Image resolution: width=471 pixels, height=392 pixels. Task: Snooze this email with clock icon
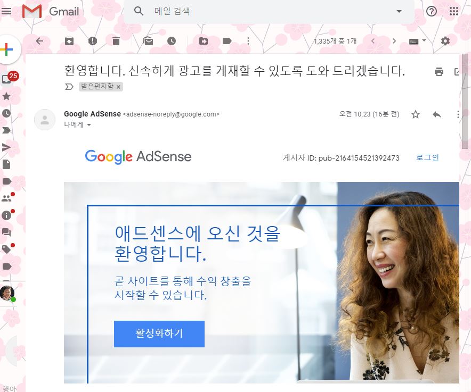tap(172, 41)
